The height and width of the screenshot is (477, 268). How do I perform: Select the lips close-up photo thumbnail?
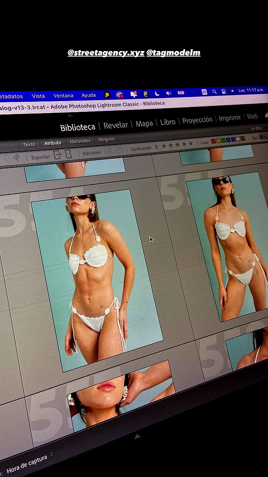pos(121,396)
